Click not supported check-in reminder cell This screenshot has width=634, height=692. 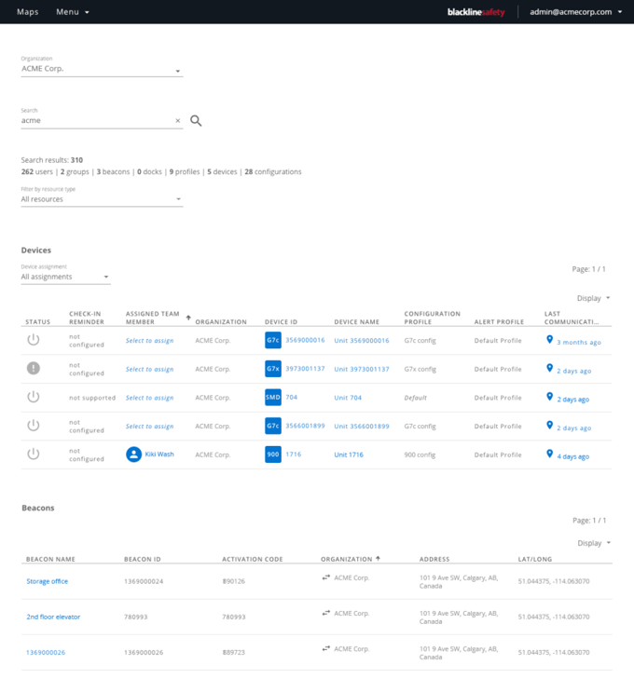pos(92,398)
